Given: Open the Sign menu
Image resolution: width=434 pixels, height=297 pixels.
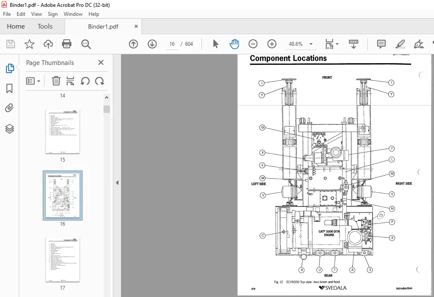Looking at the screenshot, I should coord(53,14).
